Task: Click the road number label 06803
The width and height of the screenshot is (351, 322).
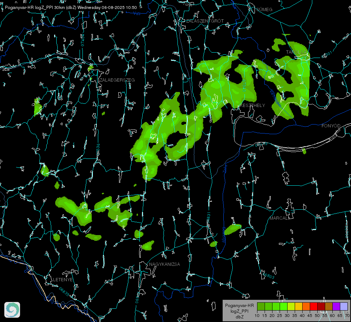Action: [x=268, y=275]
